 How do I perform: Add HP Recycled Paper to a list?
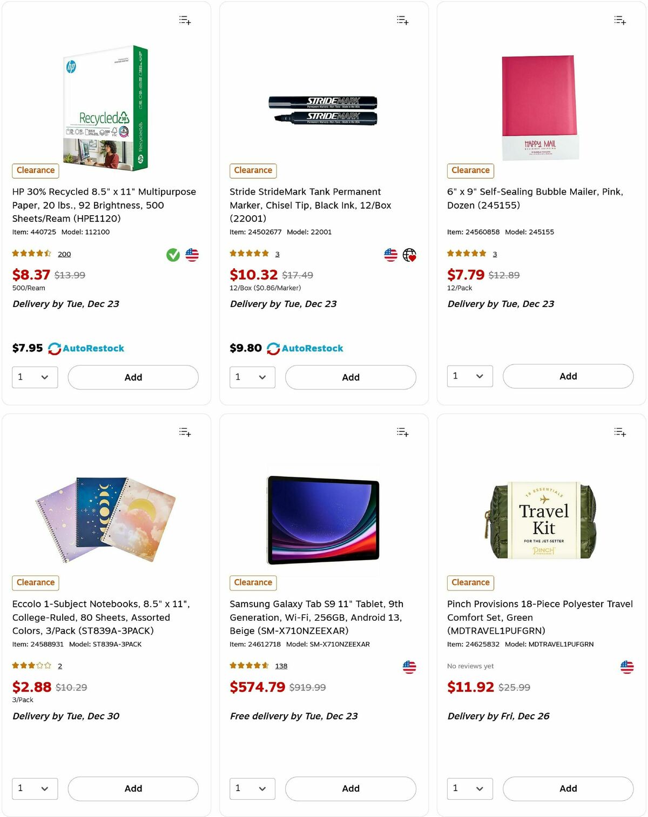pos(185,21)
